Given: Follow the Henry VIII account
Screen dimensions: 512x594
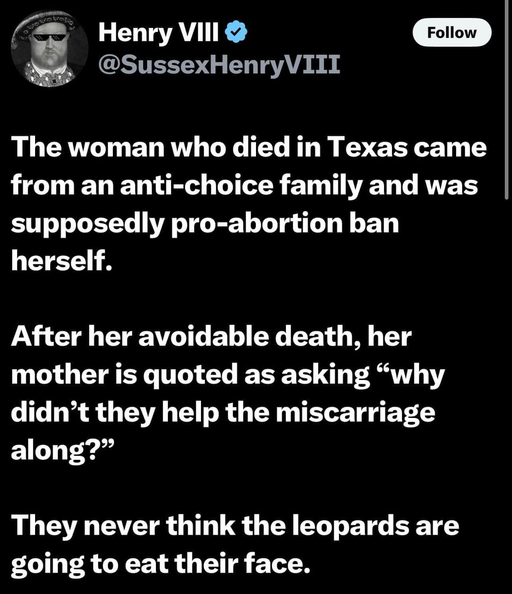Looking at the screenshot, I should coord(452,32).
